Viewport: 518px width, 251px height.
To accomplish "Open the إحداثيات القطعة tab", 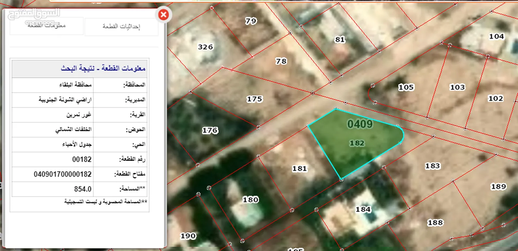I will 121,26.
